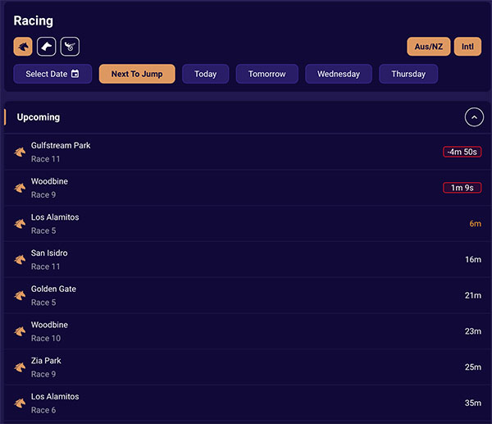492x424 pixels.
Task: Click the horse icon beside Los Alamitos Race 6
Action: click(20, 403)
